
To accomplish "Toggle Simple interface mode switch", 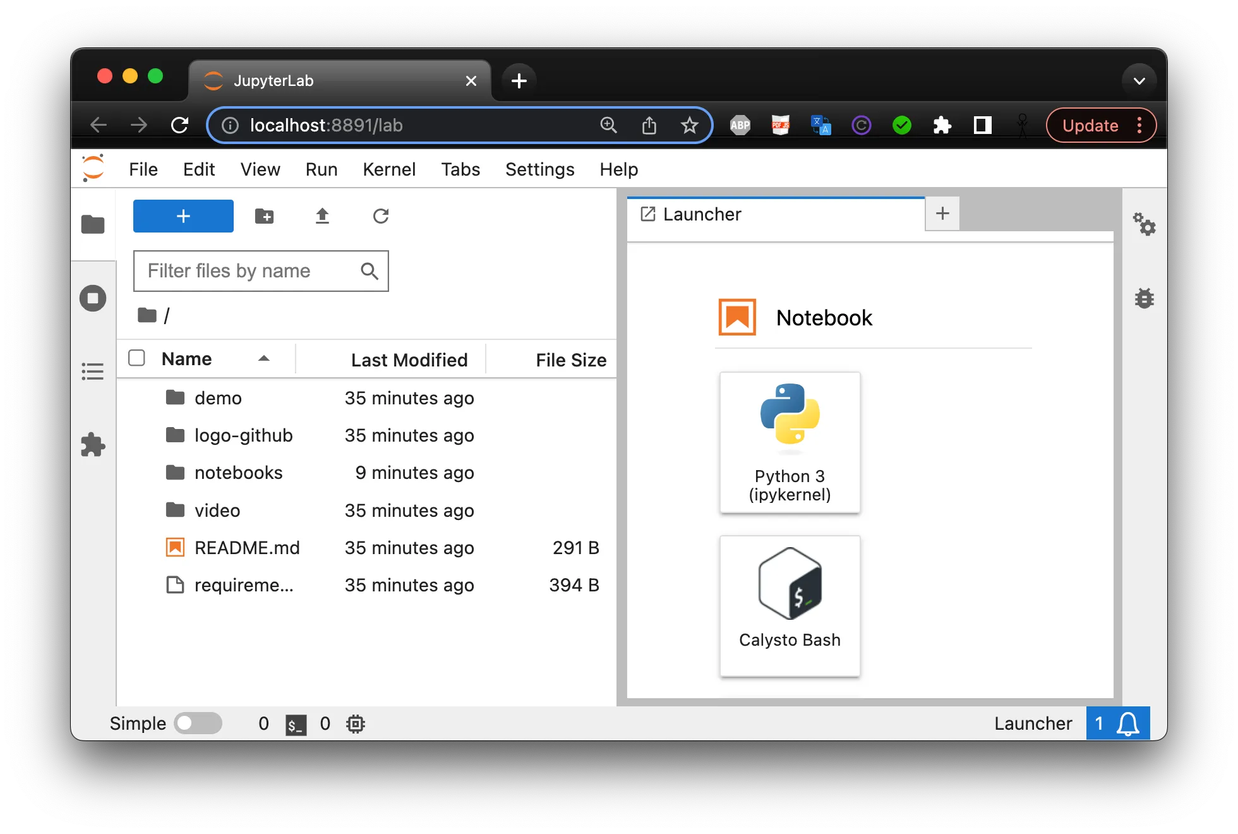I will pyautogui.click(x=198, y=723).
